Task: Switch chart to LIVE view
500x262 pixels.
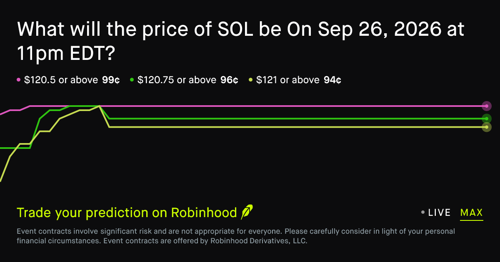Action: (x=439, y=213)
